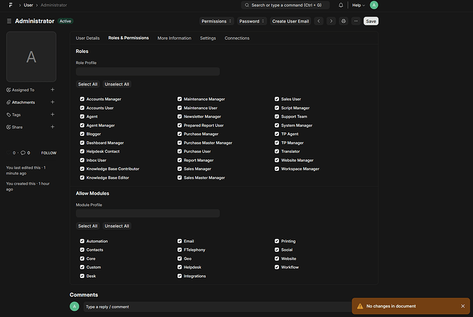473x317 pixels.
Task: Open the Help menu dropdown
Action: (x=358, y=5)
